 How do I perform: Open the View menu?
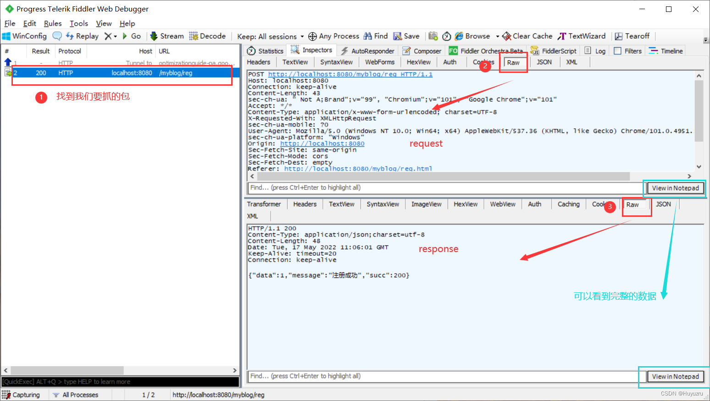[x=104, y=23]
